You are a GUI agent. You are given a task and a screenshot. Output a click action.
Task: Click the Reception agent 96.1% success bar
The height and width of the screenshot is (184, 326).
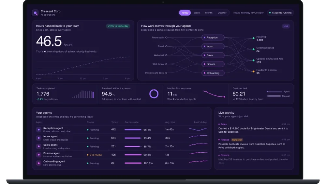(133, 130)
